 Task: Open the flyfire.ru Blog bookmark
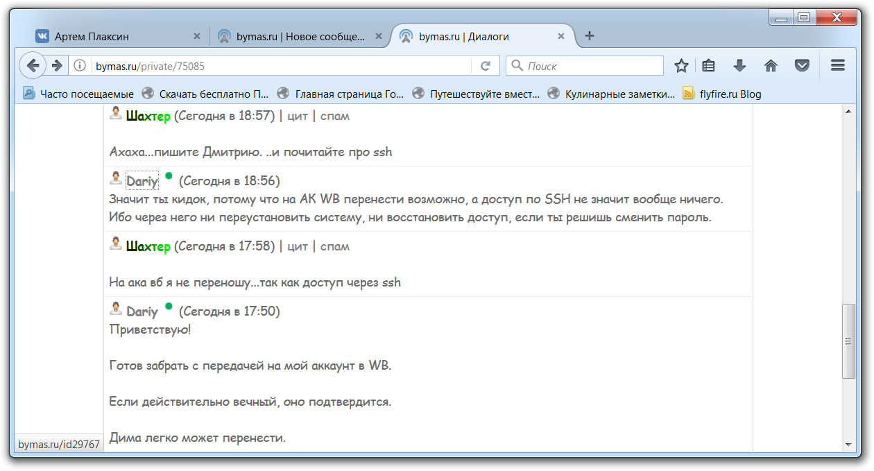tap(730, 94)
